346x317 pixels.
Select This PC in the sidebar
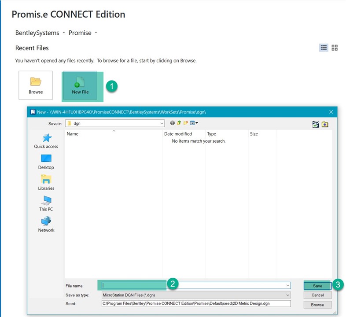coord(46,204)
